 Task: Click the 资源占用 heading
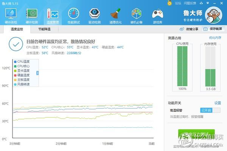tap(174, 38)
